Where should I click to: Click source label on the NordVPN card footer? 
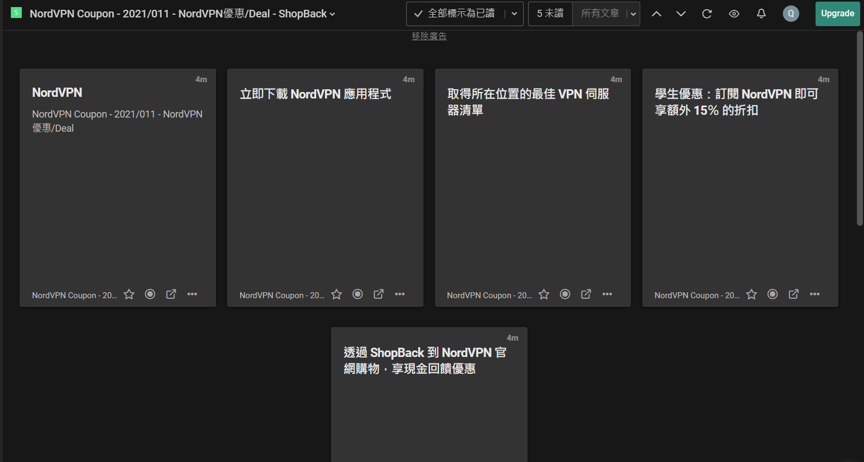click(x=74, y=295)
